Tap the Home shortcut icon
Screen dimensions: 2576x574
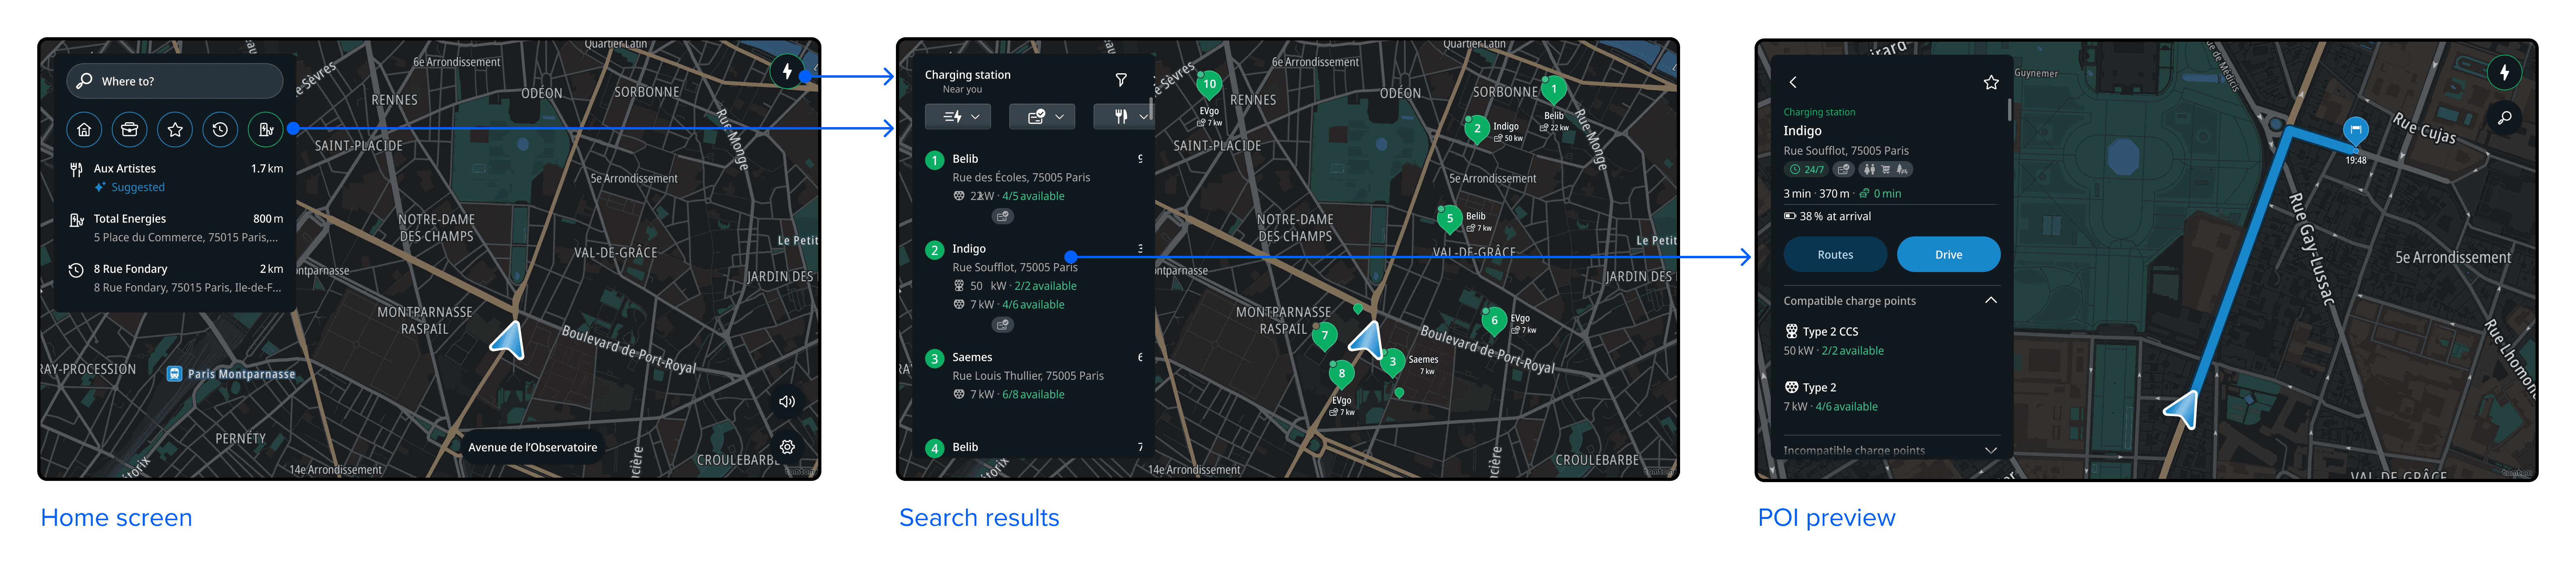84,129
